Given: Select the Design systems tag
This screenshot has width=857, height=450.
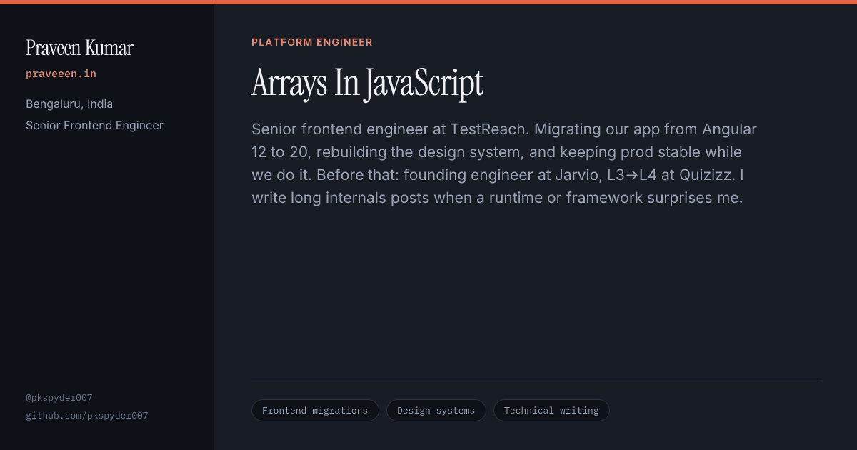Looking at the screenshot, I should click(436, 411).
